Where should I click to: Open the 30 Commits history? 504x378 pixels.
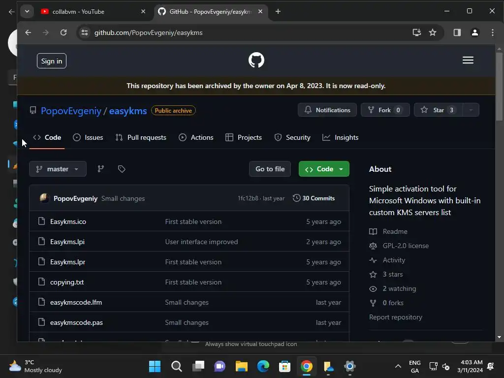click(314, 198)
